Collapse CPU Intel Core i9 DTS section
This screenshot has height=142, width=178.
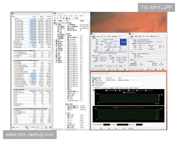click(13, 51)
